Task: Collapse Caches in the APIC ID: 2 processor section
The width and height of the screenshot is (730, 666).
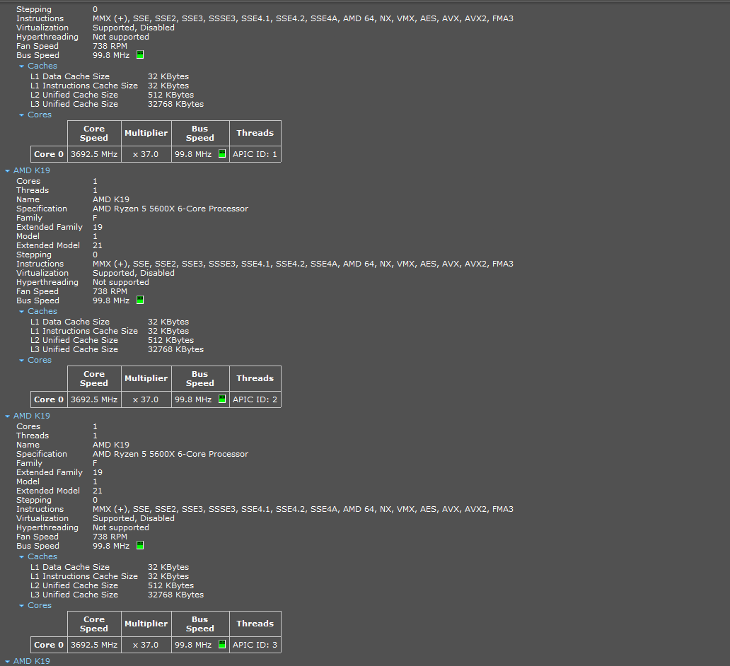Action: pyautogui.click(x=21, y=311)
